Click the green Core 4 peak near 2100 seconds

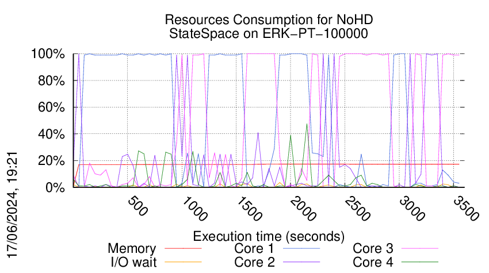pyautogui.click(x=307, y=124)
